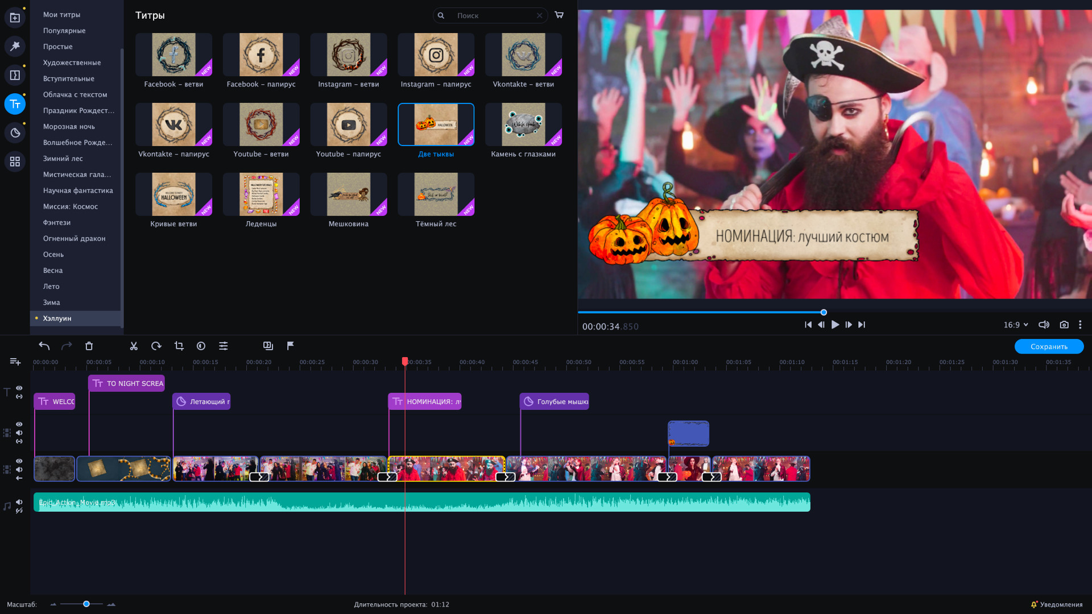Select the Осень titles category
1092x614 pixels.
pos(53,254)
